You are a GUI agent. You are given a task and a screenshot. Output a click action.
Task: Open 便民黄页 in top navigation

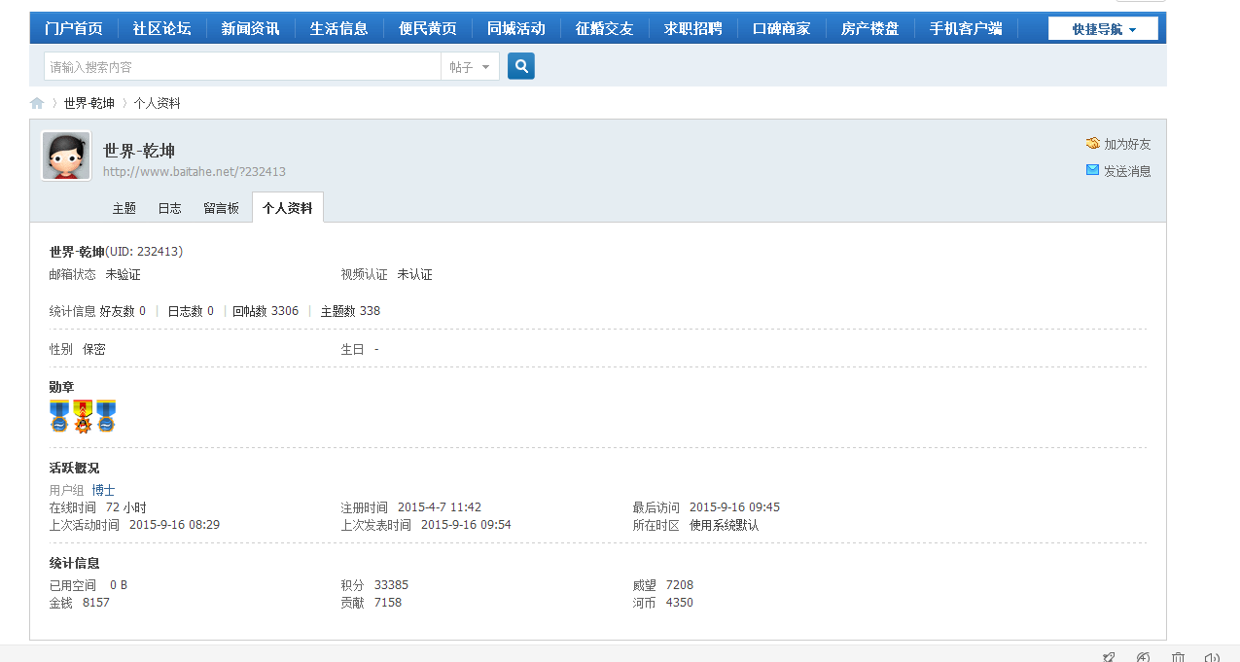428,28
